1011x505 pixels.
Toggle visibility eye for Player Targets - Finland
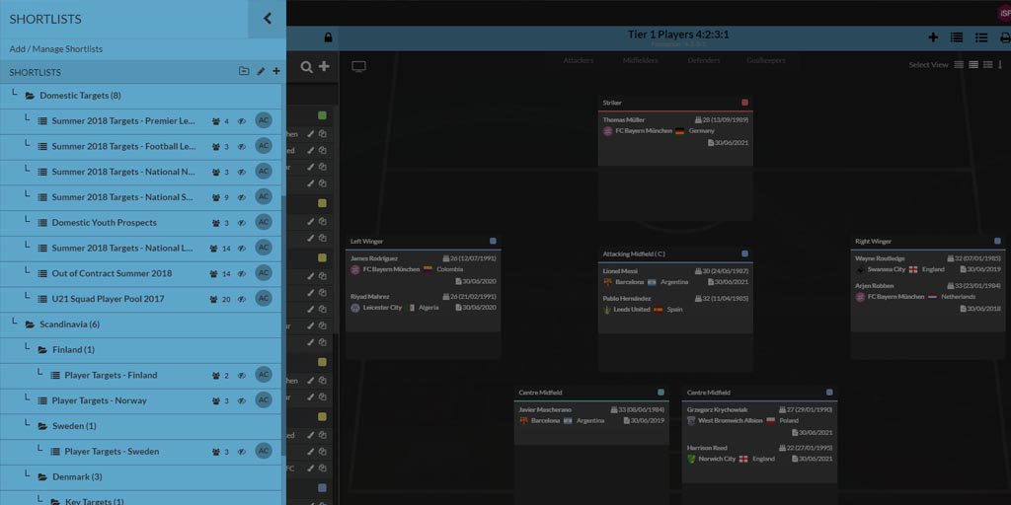coord(242,376)
